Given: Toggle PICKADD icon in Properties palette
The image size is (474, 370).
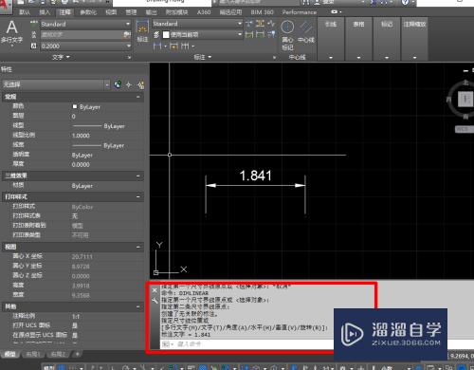Looking at the screenshot, I should point(140,84).
